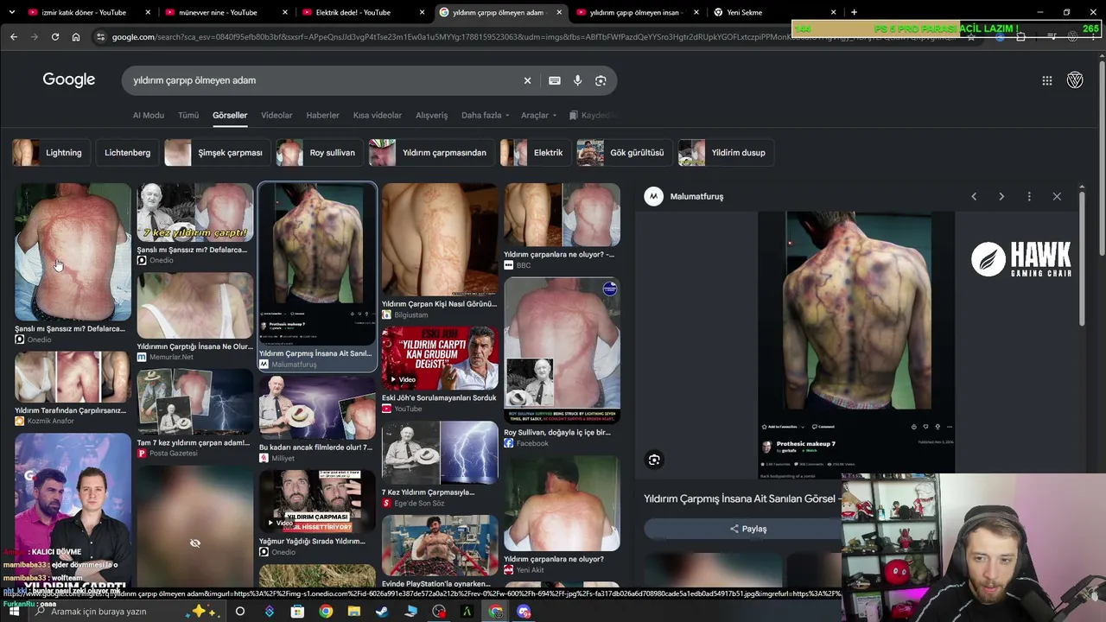Open more options in image preview panel
1106x622 pixels.
pyautogui.click(x=1029, y=197)
